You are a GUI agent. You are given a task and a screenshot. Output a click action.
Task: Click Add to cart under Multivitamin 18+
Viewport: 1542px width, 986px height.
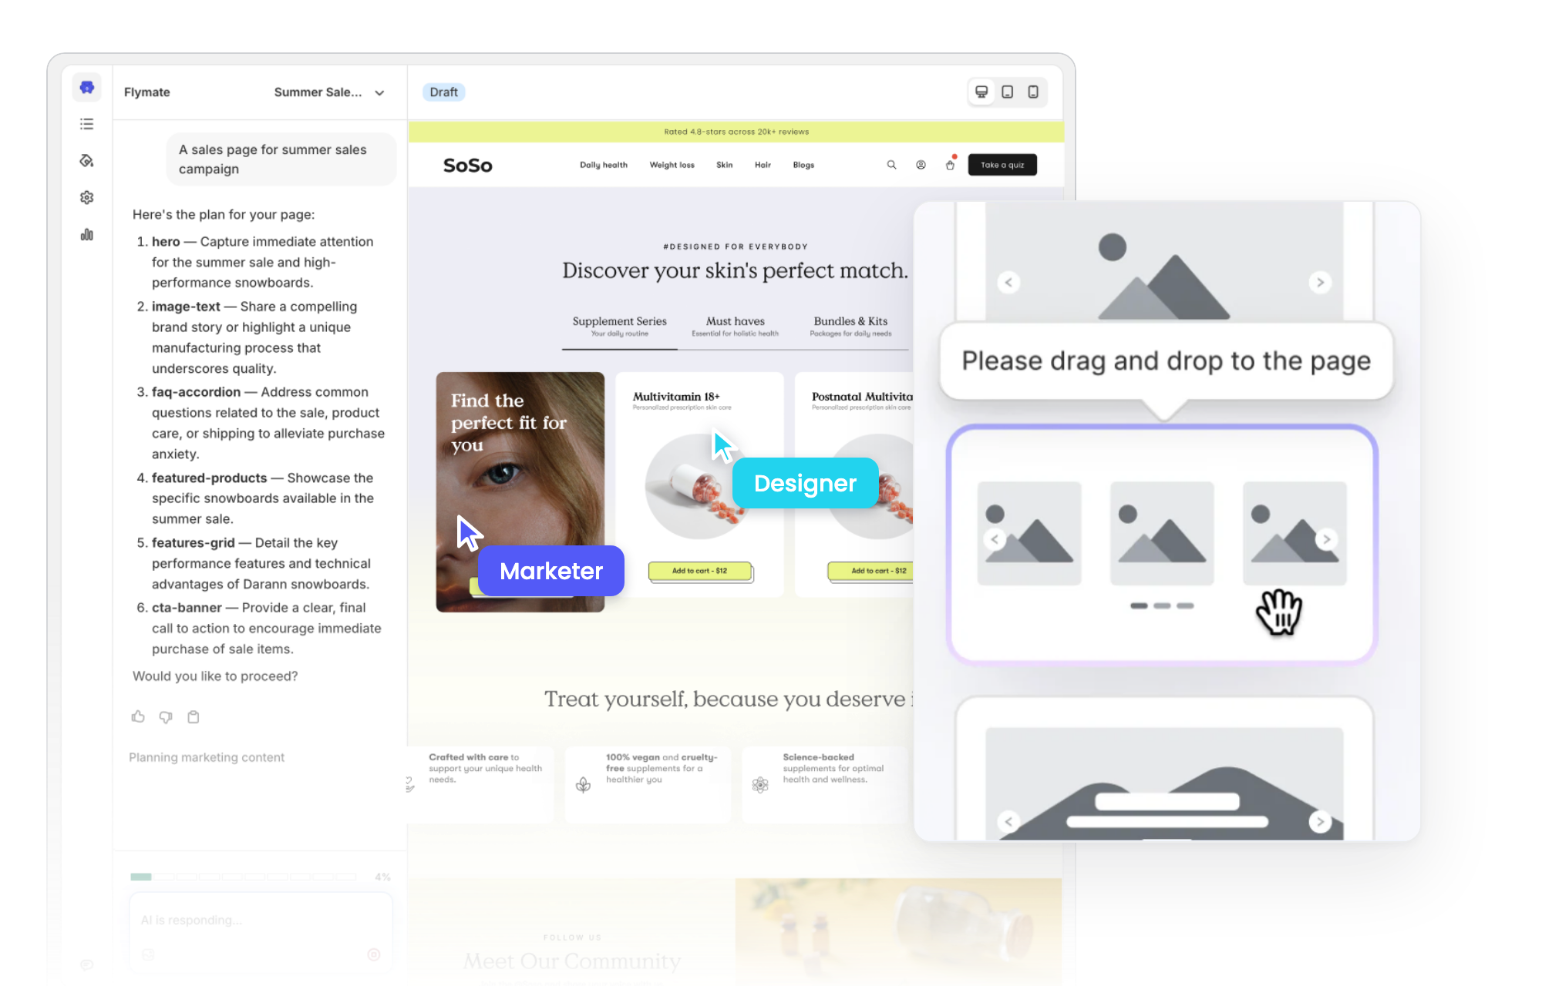pyautogui.click(x=699, y=571)
